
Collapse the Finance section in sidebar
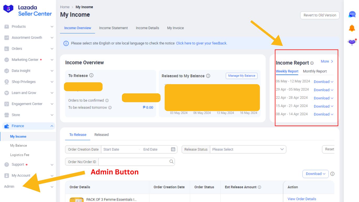[52, 126]
